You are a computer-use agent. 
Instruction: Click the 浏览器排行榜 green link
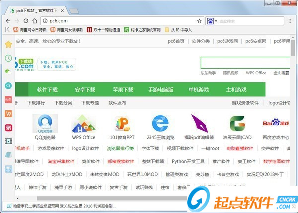click(x=120, y=148)
